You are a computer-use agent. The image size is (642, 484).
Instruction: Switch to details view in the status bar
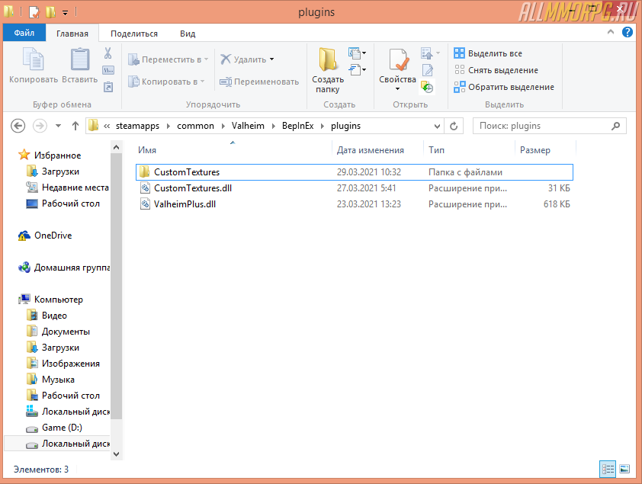(608, 469)
